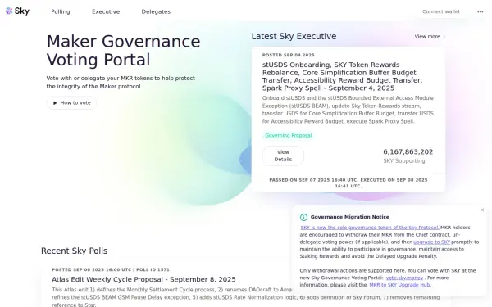Image resolution: width=492 pixels, height=307 pixels.
Task: Click the Maker Governance Voting Portal heading
Action: pos(123,51)
